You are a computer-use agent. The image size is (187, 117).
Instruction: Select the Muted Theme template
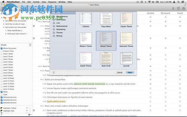click(106, 41)
